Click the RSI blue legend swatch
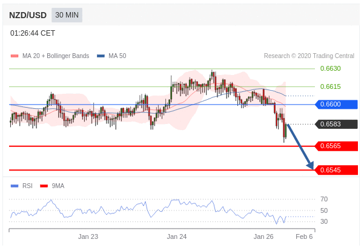 [15, 186]
